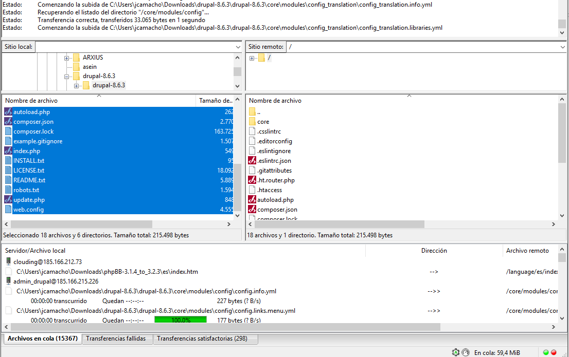Click the clouding@185.166.212.73 server icon
This screenshot has width=569, height=357.
point(8,261)
